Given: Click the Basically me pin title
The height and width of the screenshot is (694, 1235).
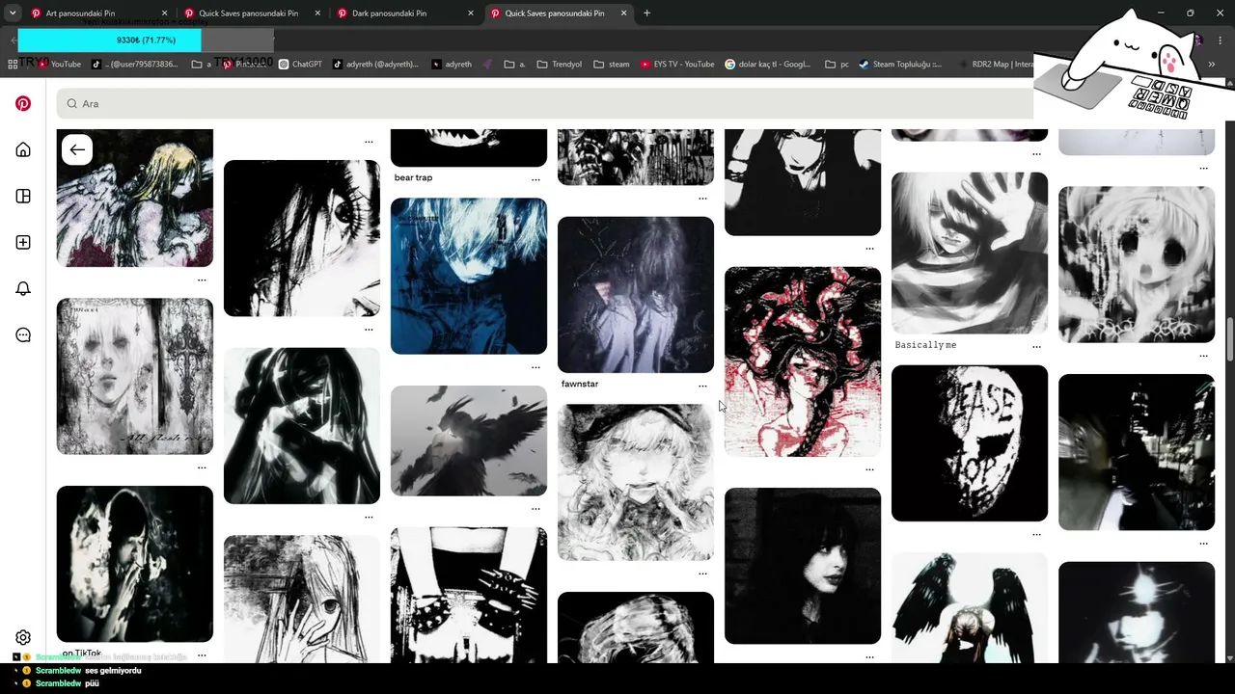Looking at the screenshot, I should [925, 345].
